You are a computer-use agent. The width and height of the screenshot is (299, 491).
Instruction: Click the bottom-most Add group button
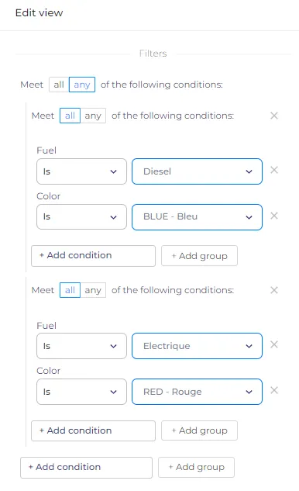(196, 467)
